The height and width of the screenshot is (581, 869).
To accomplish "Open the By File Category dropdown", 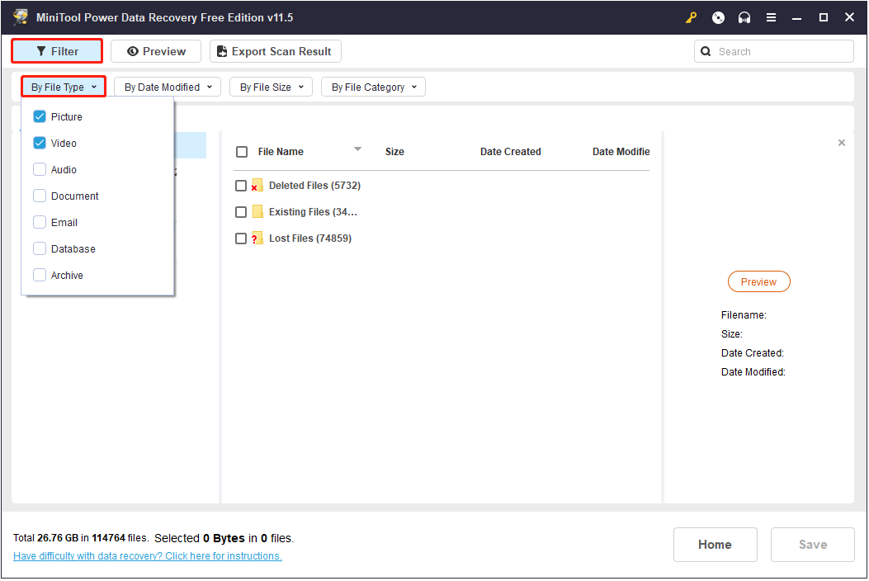I will [374, 87].
